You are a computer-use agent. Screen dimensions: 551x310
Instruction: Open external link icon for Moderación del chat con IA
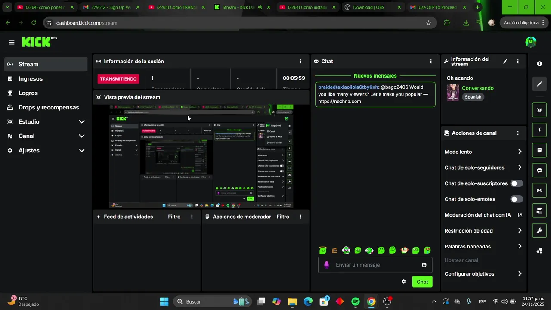point(520,215)
